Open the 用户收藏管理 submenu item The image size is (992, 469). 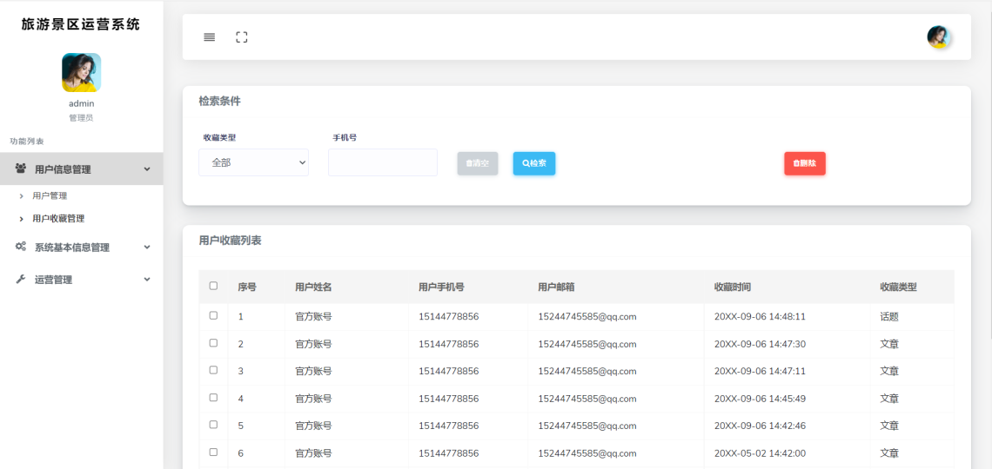coord(58,218)
